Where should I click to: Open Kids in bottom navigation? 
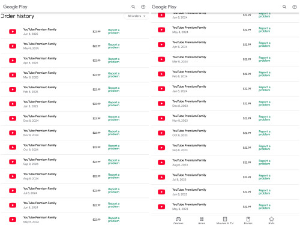coord(271,220)
